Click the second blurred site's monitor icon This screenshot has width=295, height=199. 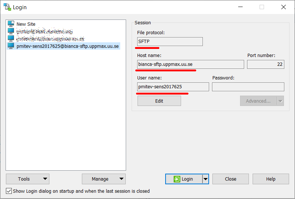point(11,39)
